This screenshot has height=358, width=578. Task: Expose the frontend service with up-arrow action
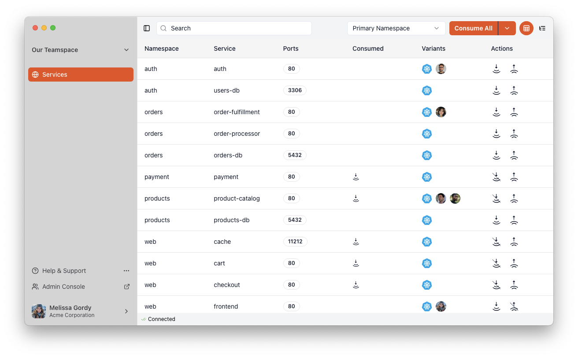pos(514,306)
